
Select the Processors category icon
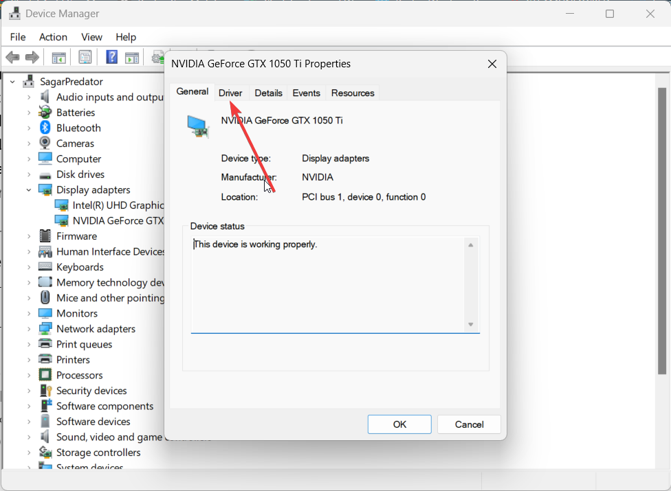pyautogui.click(x=45, y=375)
